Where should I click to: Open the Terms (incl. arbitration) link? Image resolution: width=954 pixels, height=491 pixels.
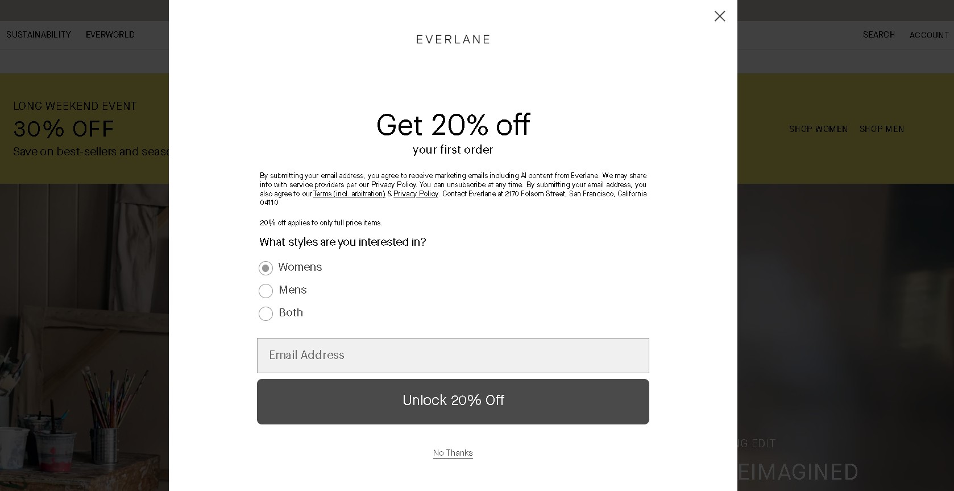coord(348,193)
